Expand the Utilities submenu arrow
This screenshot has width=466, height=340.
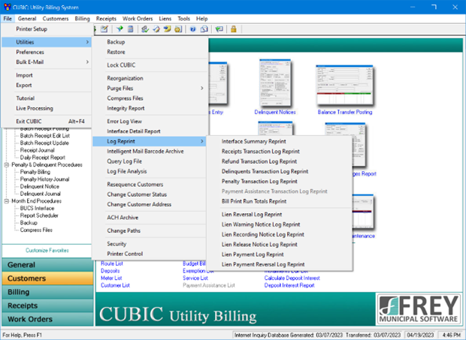point(87,42)
